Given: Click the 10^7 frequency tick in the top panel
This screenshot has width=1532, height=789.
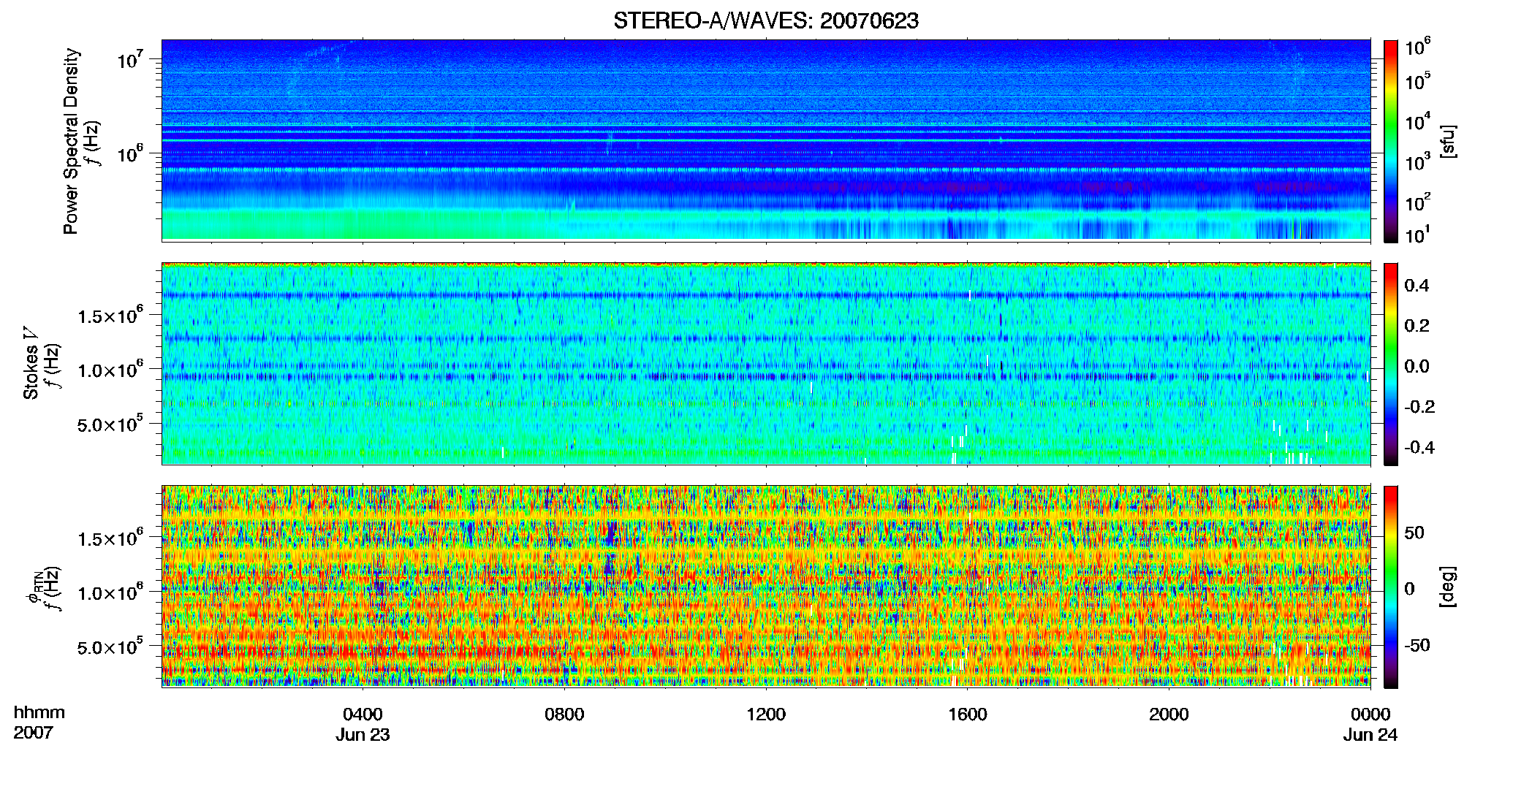Looking at the screenshot, I should click(129, 59).
